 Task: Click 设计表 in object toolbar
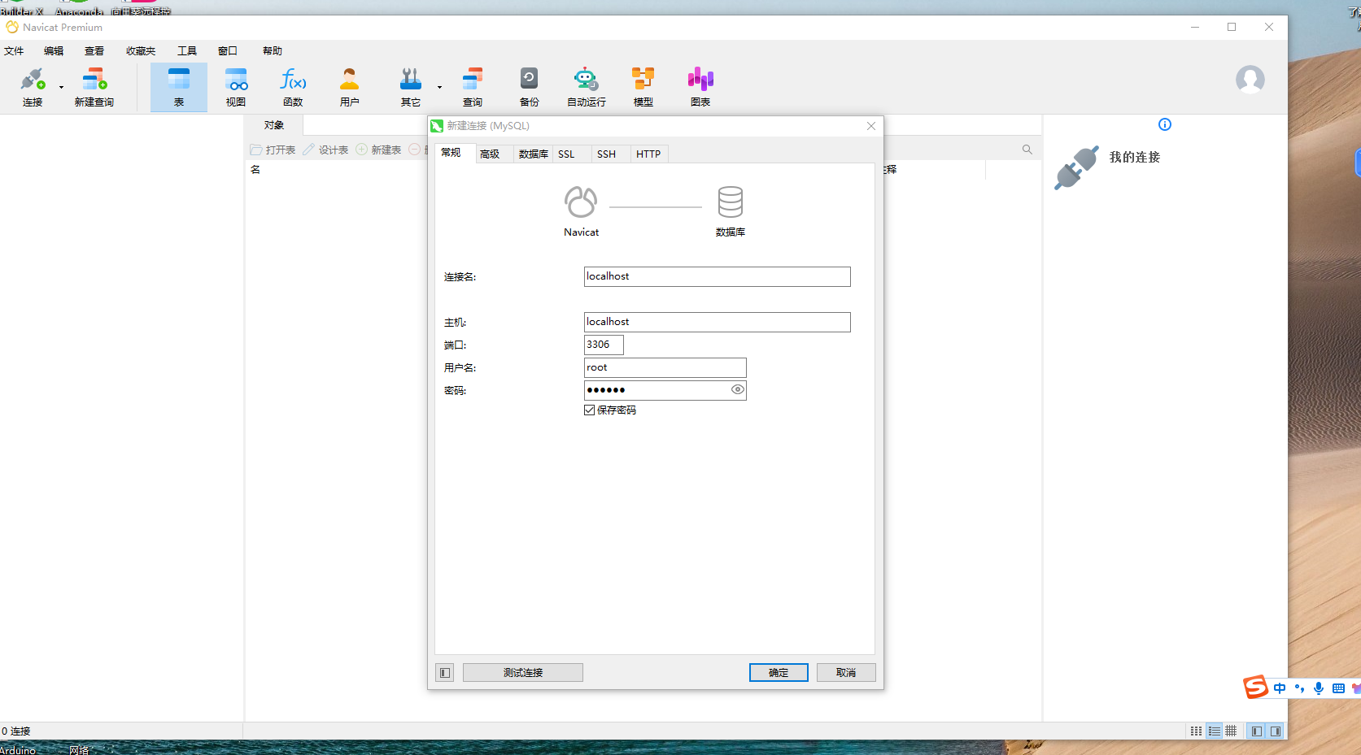click(x=325, y=150)
